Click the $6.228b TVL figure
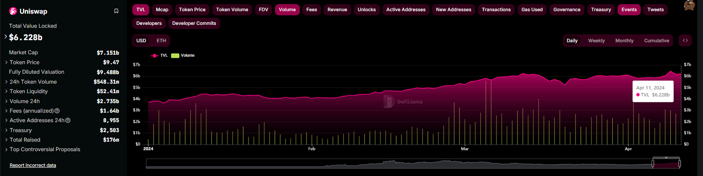 coord(26,37)
